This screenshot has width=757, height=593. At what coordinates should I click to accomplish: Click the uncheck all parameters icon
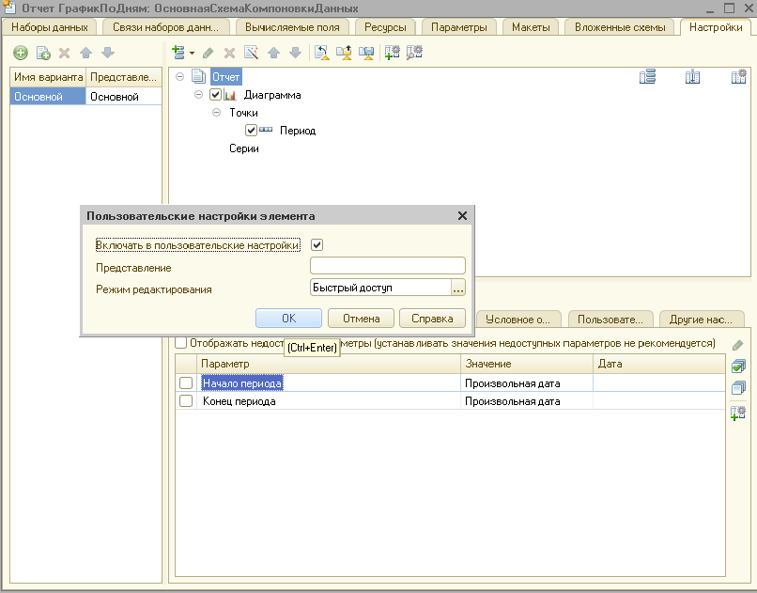coord(738,387)
